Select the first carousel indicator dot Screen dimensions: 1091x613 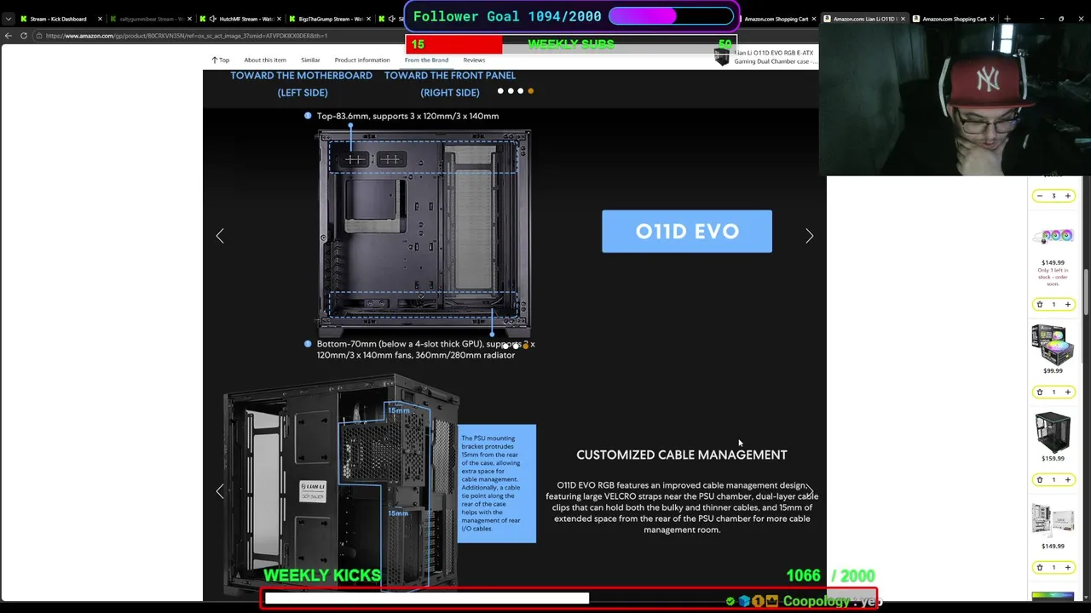[x=500, y=91]
